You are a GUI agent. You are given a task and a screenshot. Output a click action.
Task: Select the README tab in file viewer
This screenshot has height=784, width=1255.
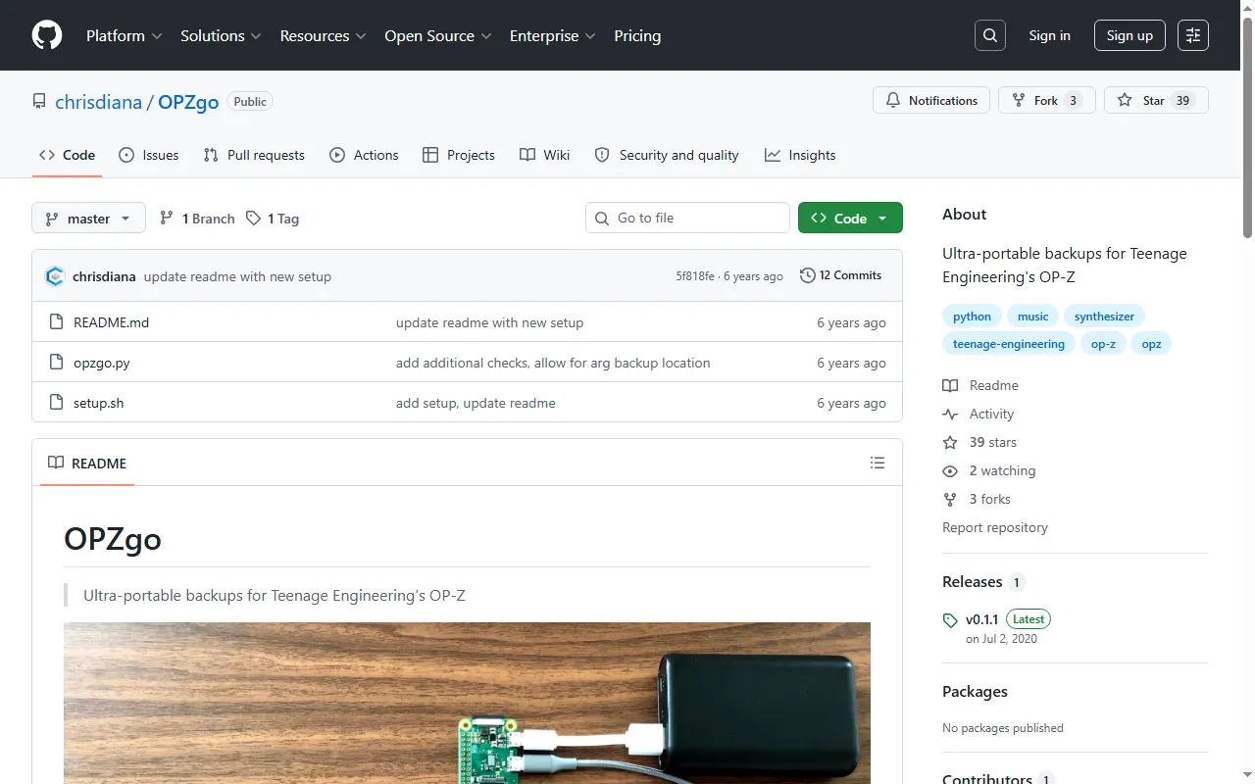tap(87, 463)
